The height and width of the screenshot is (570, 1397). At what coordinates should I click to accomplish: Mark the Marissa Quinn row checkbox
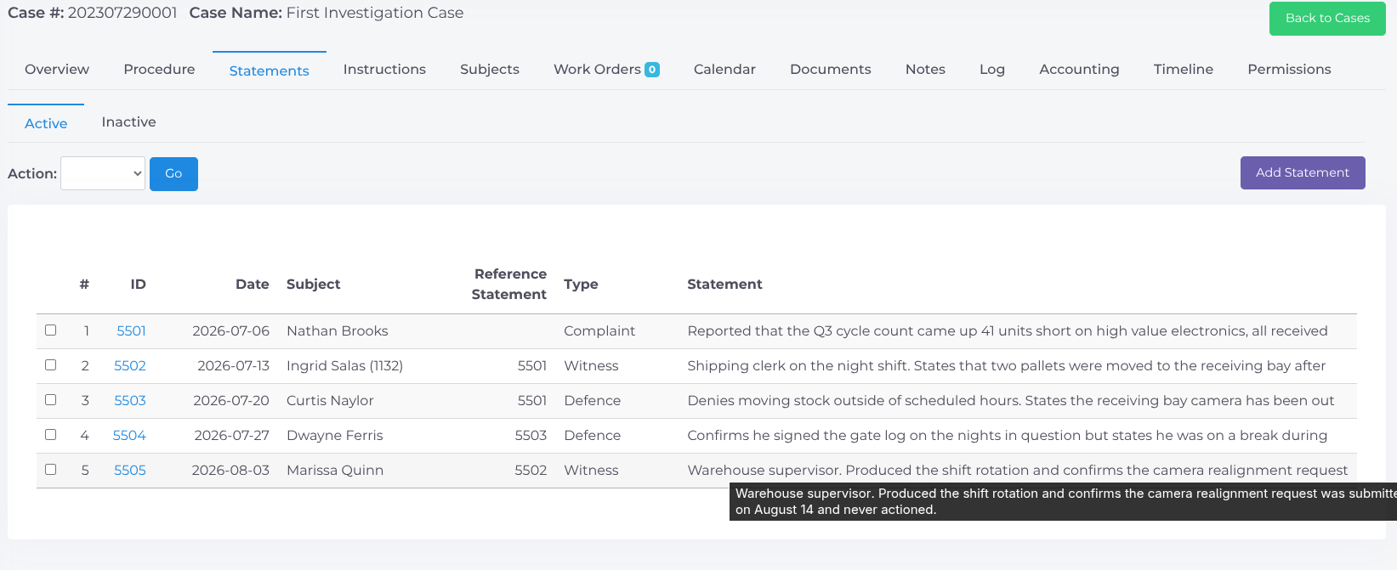51,470
